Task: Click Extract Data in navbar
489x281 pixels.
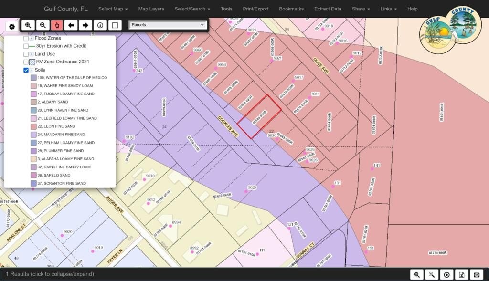Action: 328,9
